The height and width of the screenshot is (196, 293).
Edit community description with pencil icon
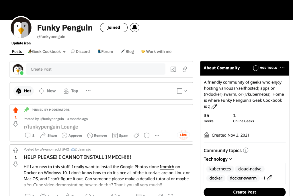coord(214,106)
